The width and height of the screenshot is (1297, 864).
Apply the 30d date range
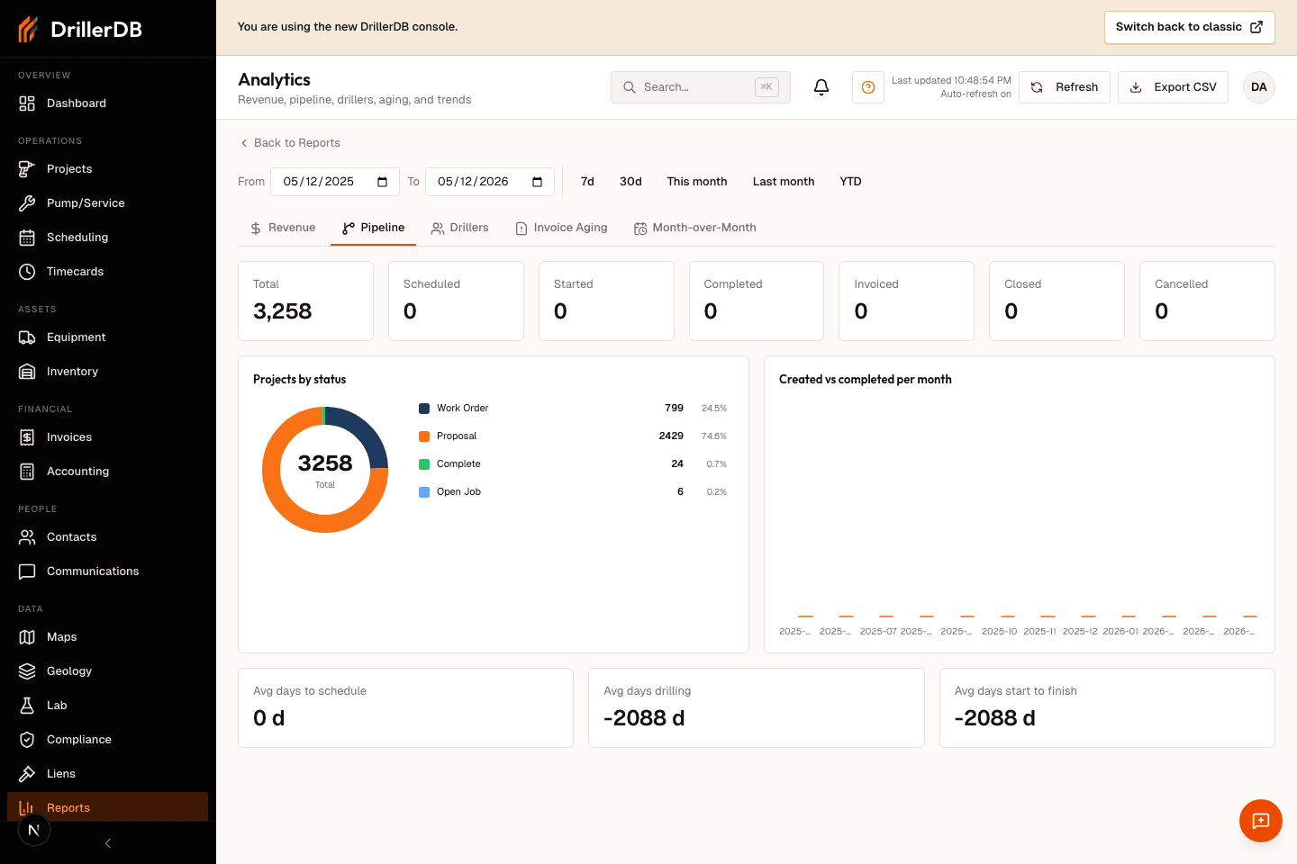pyautogui.click(x=630, y=182)
